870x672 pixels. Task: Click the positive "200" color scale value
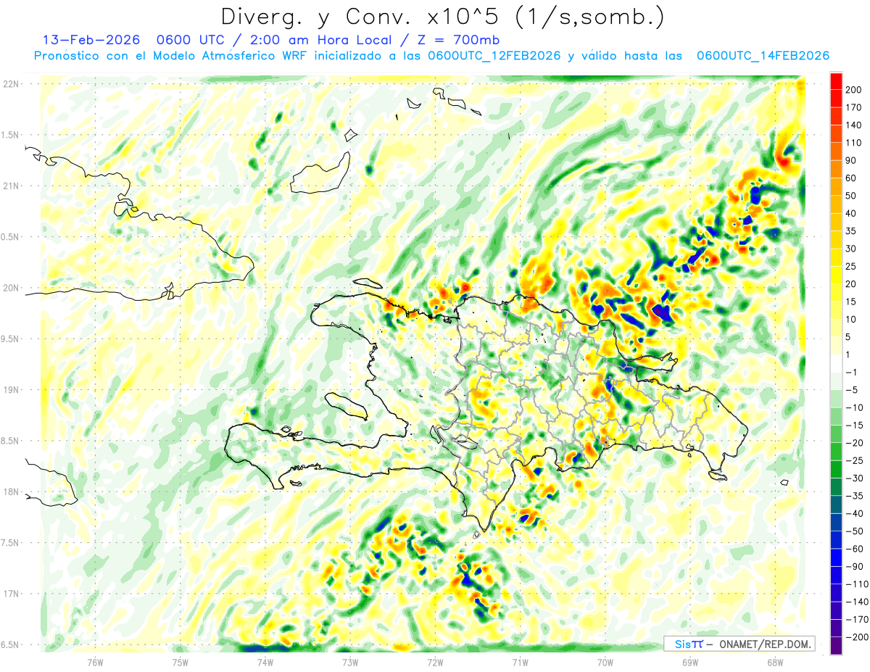coord(855,90)
